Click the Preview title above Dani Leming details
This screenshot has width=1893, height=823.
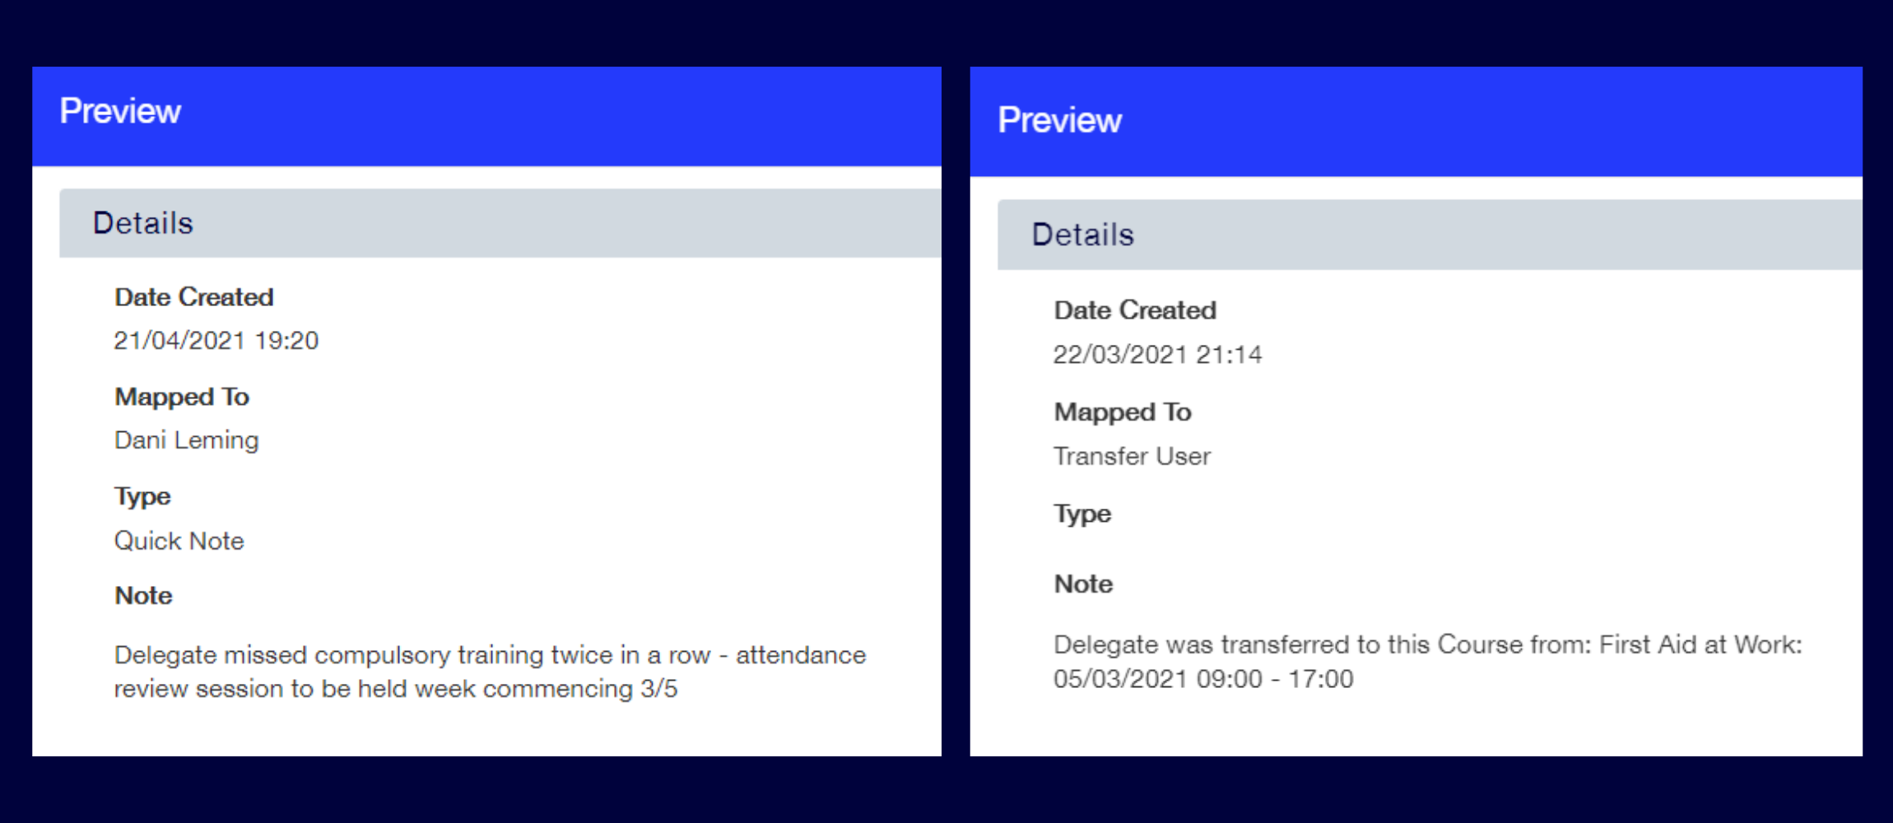pyautogui.click(x=120, y=111)
